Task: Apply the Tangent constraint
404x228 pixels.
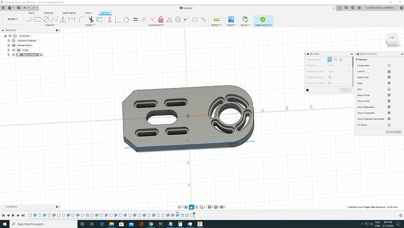Action: (126, 19)
